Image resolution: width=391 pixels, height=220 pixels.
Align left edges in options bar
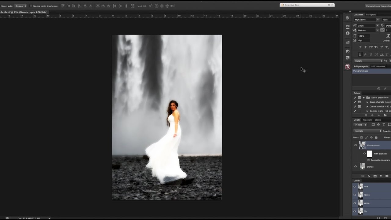click(80, 6)
